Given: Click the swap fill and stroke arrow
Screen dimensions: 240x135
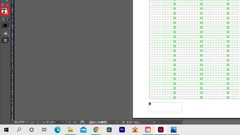Looking at the screenshot, I should pos(7,5).
